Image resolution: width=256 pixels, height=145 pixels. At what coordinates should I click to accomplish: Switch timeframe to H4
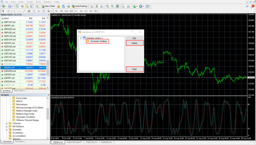[81, 11]
